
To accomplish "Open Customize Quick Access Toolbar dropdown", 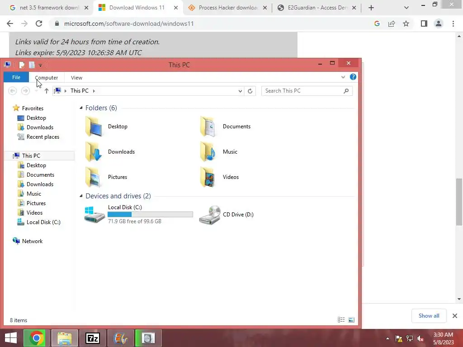I will [40, 65].
